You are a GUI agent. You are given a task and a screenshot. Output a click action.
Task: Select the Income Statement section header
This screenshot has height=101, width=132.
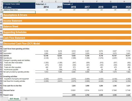pyautogui.click(x=67, y=21)
